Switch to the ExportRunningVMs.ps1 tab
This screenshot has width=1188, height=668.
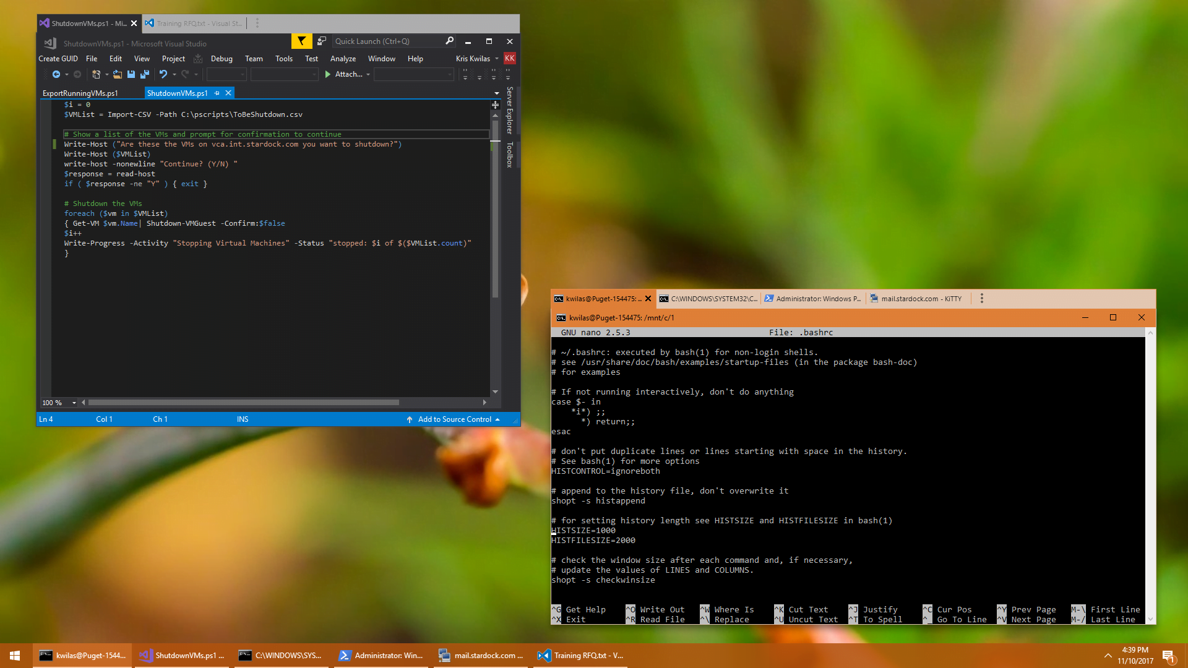pyautogui.click(x=80, y=93)
